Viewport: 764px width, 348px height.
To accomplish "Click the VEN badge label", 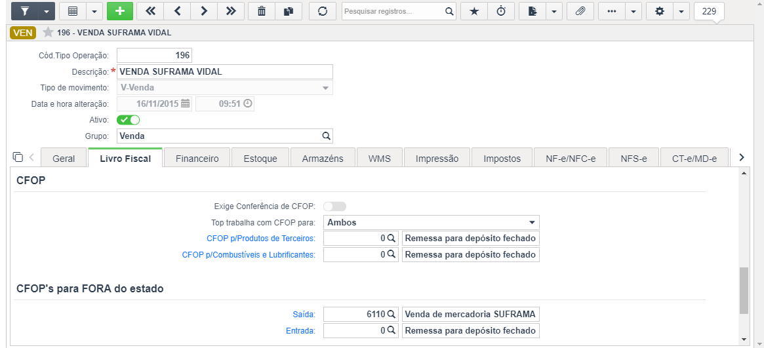I will (23, 33).
